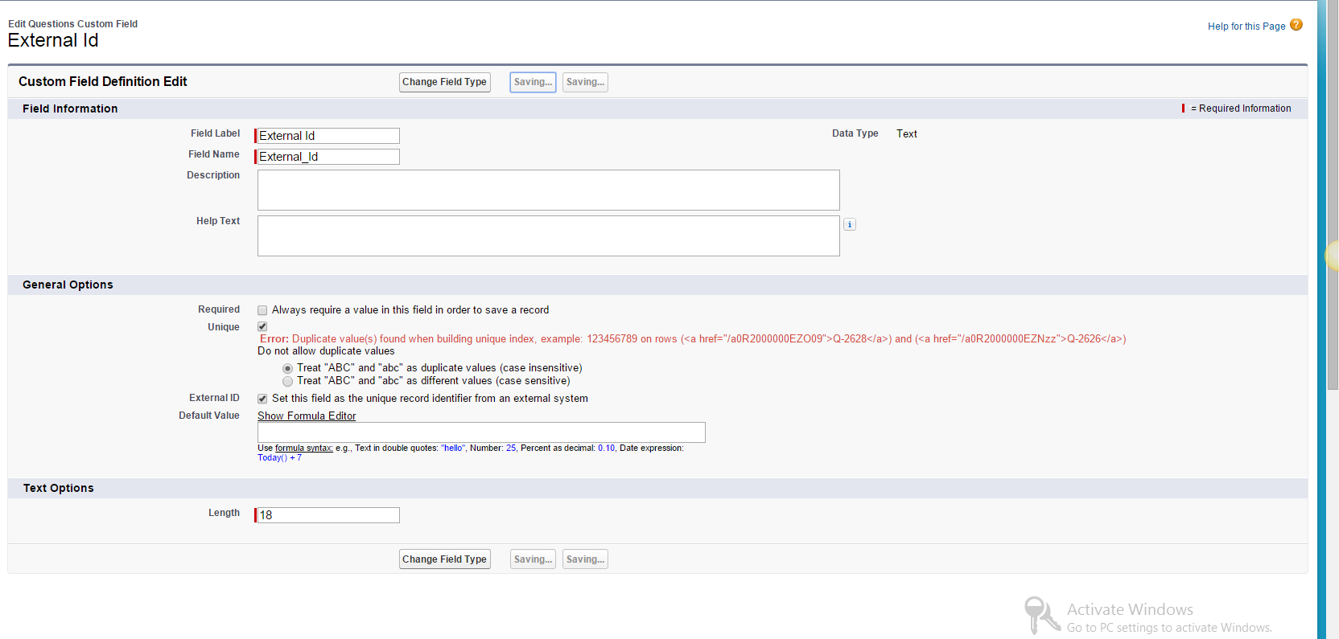Click the Length field showing 18
Viewport: 1339px width, 639px height.
[x=328, y=515]
